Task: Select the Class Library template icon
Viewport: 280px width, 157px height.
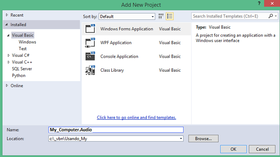Action: (x=90, y=70)
